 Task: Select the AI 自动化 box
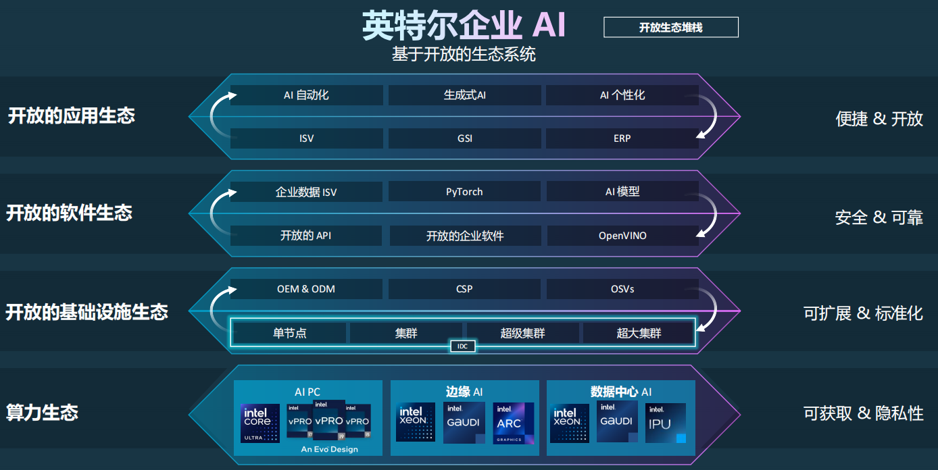click(x=306, y=95)
